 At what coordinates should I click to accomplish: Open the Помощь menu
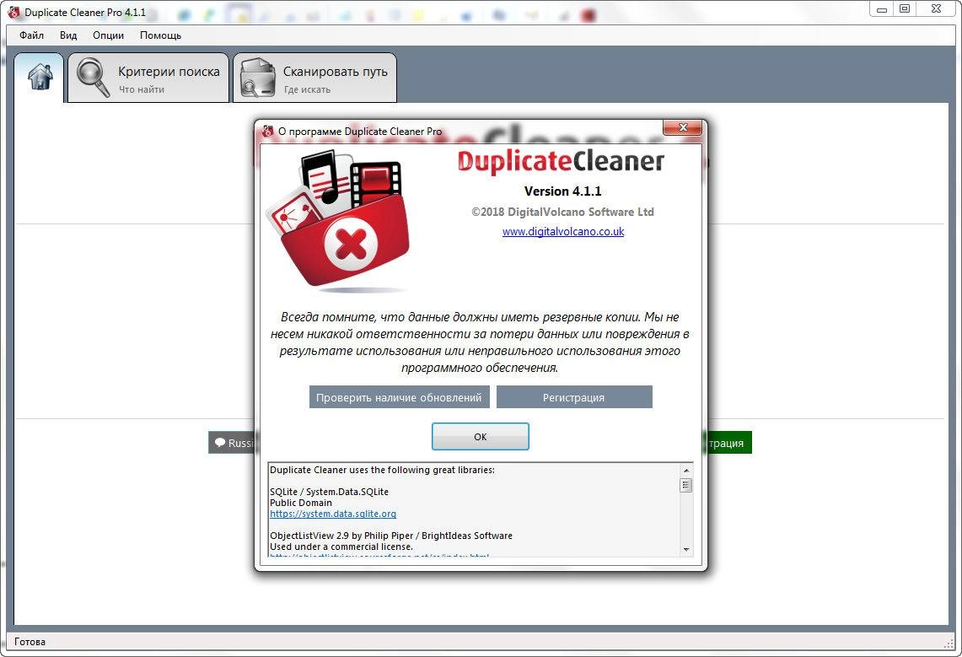pyautogui.click(x=160, y=35)
